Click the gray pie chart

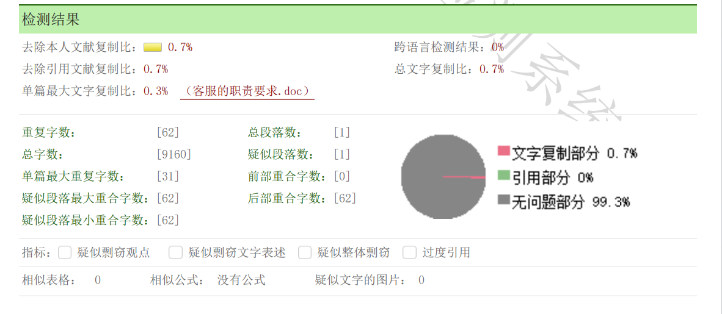[x=443, y=176]
